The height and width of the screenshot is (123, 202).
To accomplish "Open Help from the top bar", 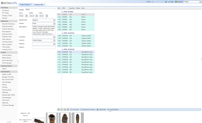I will point(171,2).
